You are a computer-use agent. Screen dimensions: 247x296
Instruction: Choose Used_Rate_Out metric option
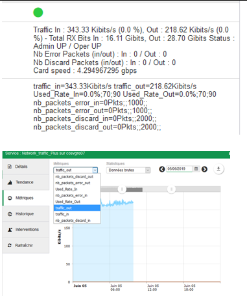[x=77, y=202]
